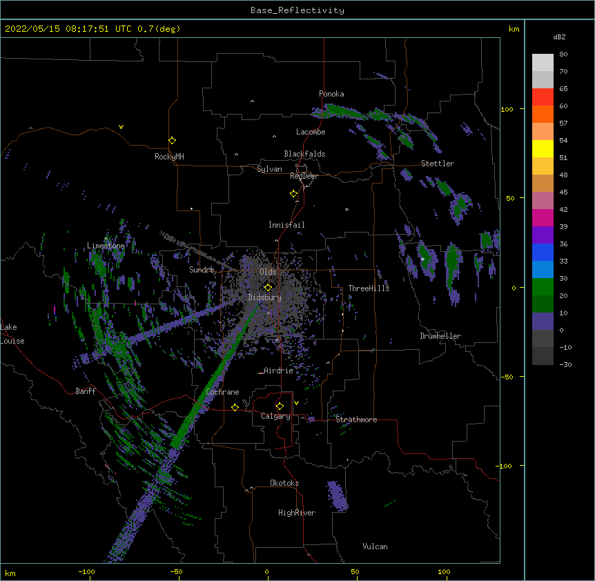Viewport: 595px width, 581px height.
Task: Click the yellow diamond marker near RockyMH
Action: pyautogui.click(x=173, y=141)
